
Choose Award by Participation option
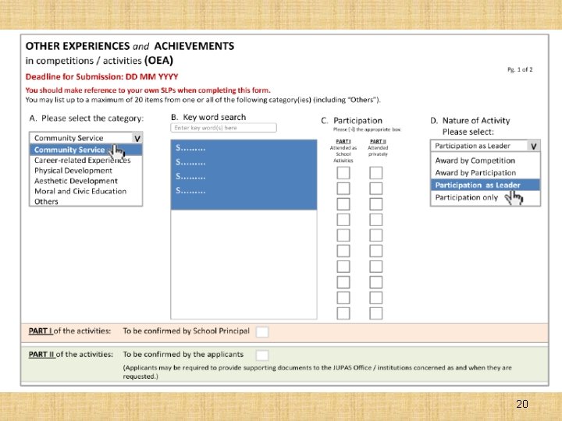[x=475, y=172]
